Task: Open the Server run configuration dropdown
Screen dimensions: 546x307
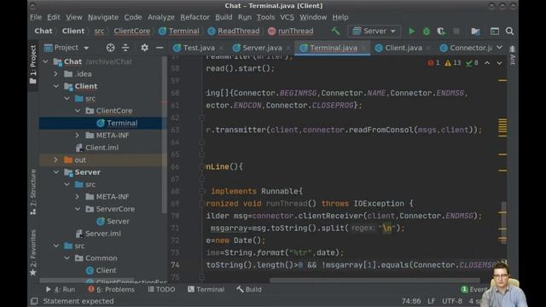Action: pyautogui.click(x=374, y=32)
